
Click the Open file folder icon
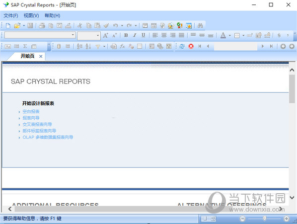17,25
